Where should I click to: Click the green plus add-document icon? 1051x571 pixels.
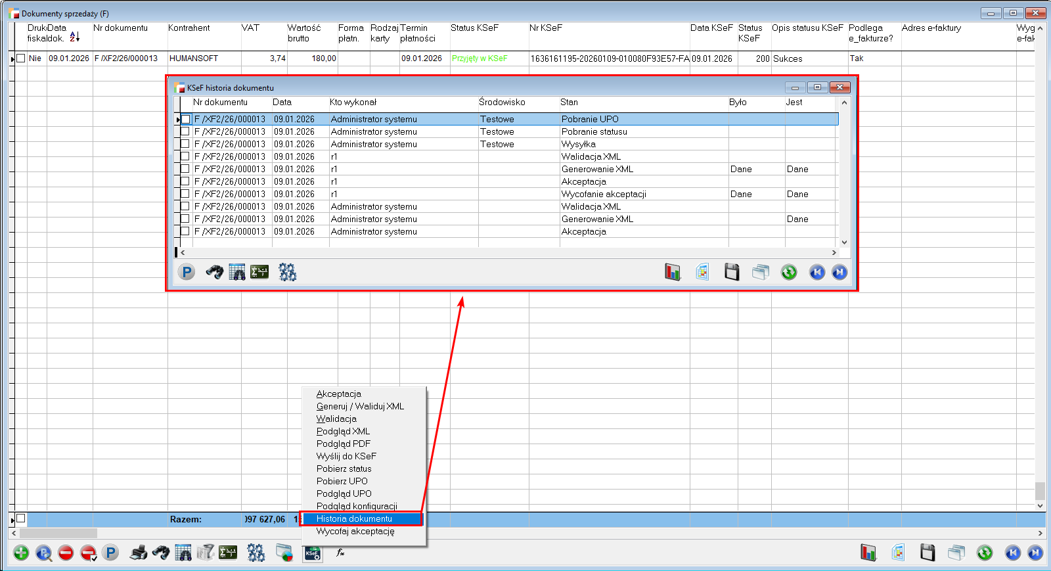[x=21, y=553]
